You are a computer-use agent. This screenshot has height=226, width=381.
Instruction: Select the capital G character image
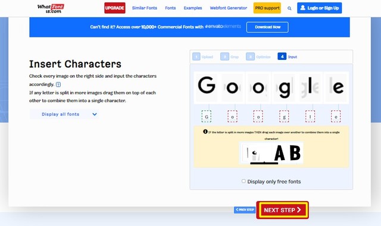207,87
